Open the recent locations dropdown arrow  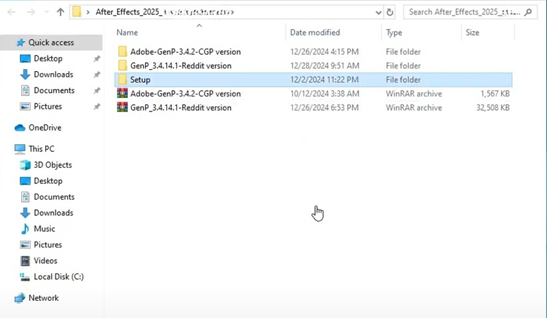pyautogui.click(x=46, y=12)
